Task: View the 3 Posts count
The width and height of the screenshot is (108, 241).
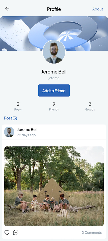Action: click(18, 106)
